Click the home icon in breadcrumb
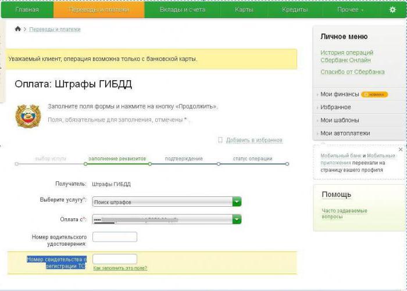The width and height of the screenshot is (407, 291). 17,29
